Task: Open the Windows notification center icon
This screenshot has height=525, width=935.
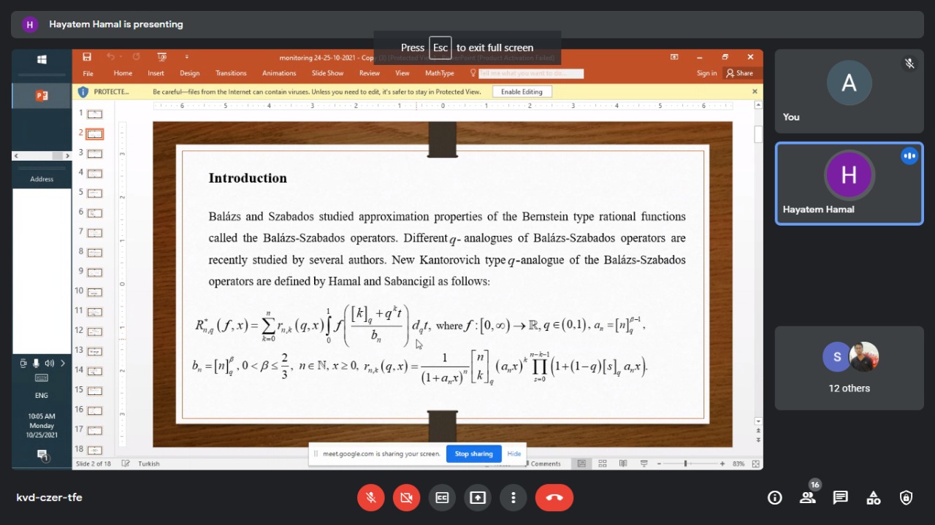Action: [x=42, y=456]
